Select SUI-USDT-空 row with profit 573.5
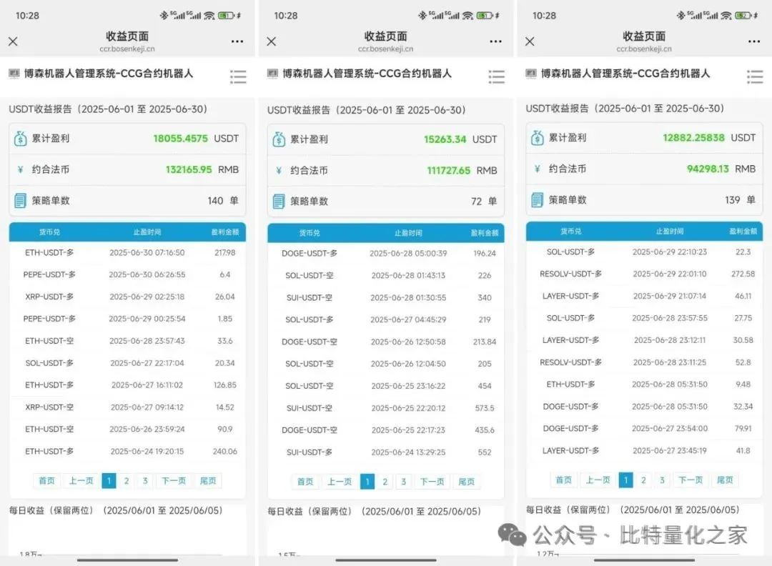 (386, 408)
